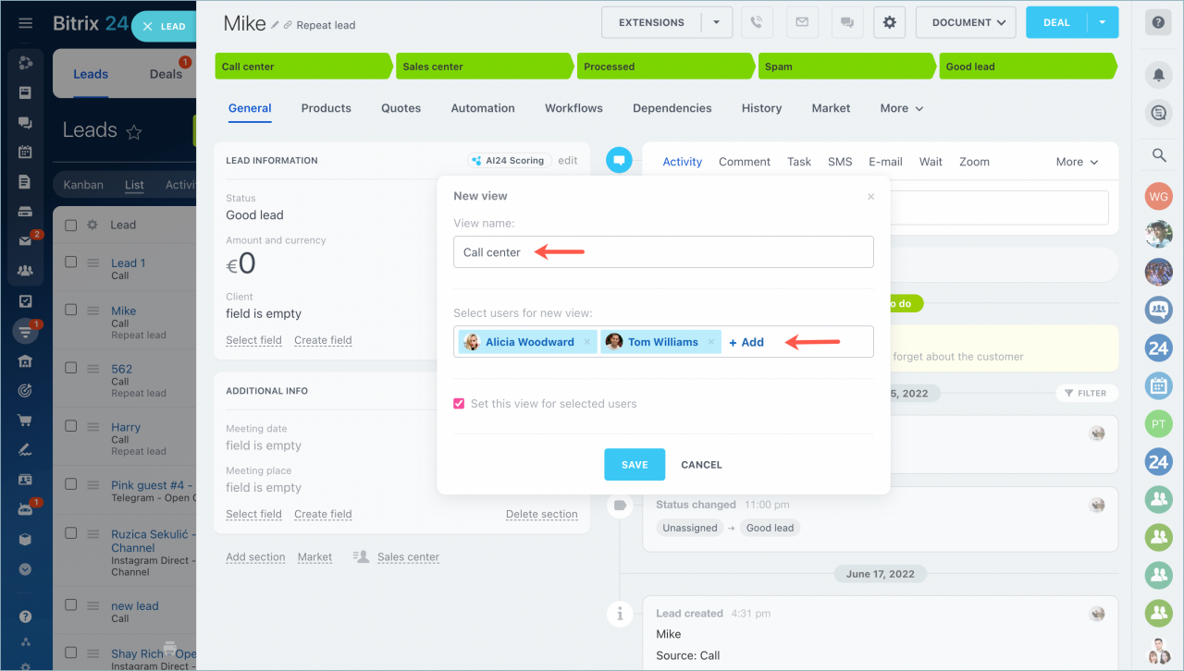
Task: Open AI24 Scoring badge
Action: click(x=510, y=160)
